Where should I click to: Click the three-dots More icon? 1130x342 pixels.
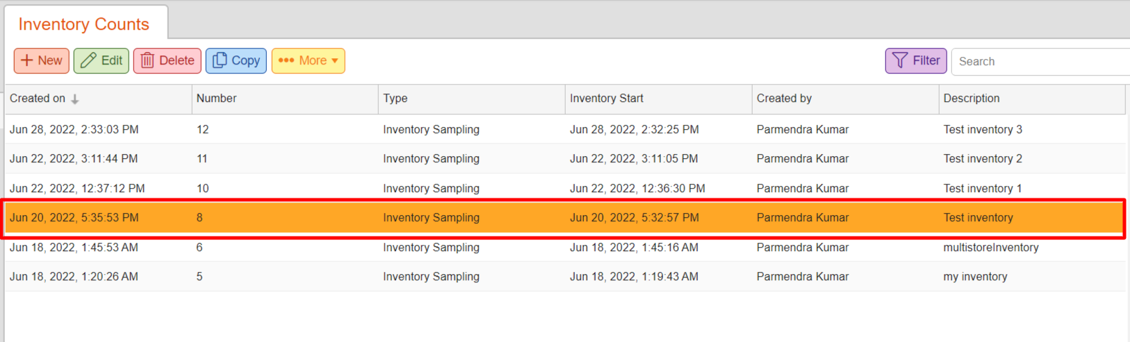pos(286,60)
